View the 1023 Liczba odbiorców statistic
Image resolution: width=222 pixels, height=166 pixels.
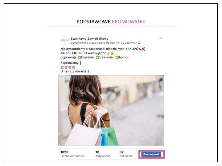[x=72, y=154]
